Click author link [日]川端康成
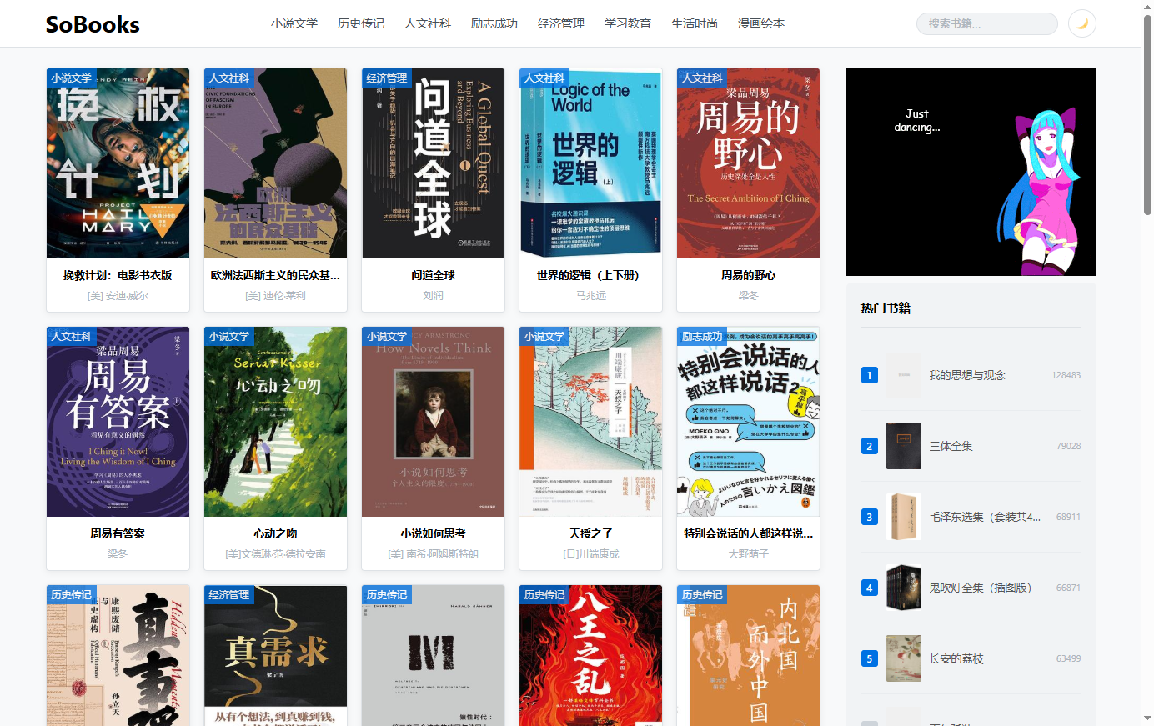The height and width of the screenshot is (726, 1154). point(590,553)
